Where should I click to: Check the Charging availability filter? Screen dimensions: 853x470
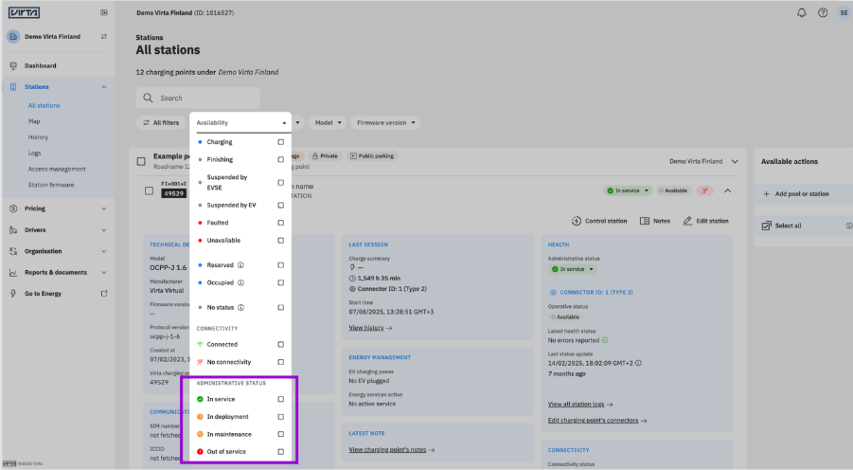[x=281, y=142]
